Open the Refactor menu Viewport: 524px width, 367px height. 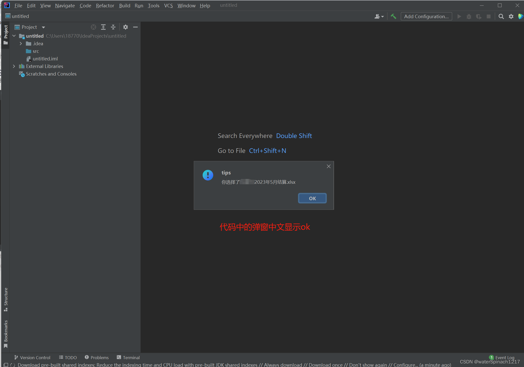pyautogui.click(x=105, y=6)
